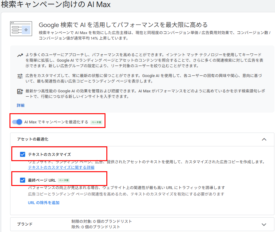Click the アセットの最適化 header label
Viewport: 275px width, 232px height.
(x=32, y=139)
